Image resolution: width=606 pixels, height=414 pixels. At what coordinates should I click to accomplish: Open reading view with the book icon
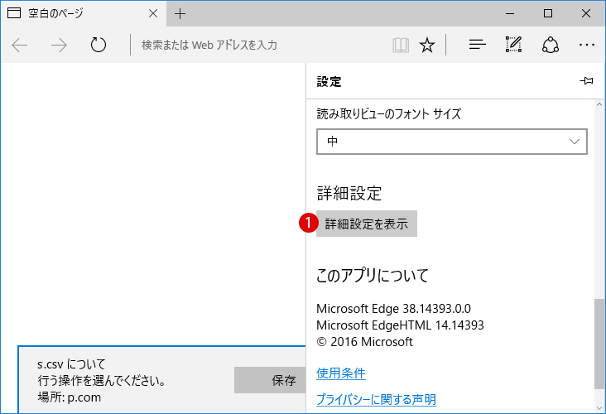[401, 46]
